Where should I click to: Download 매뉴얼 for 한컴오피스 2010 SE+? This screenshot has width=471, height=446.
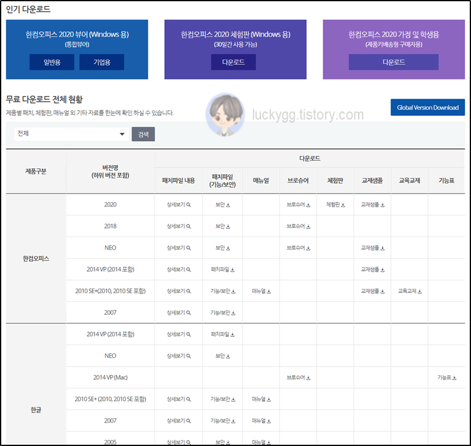point(261,291)
